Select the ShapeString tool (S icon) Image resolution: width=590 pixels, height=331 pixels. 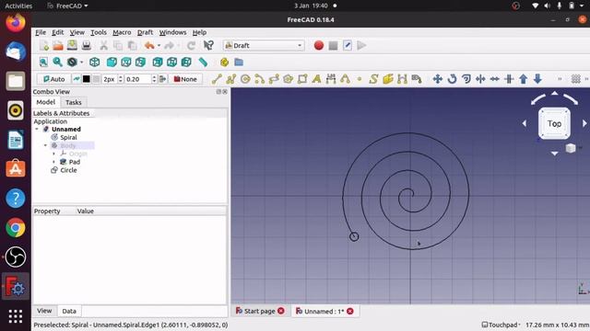373,79
